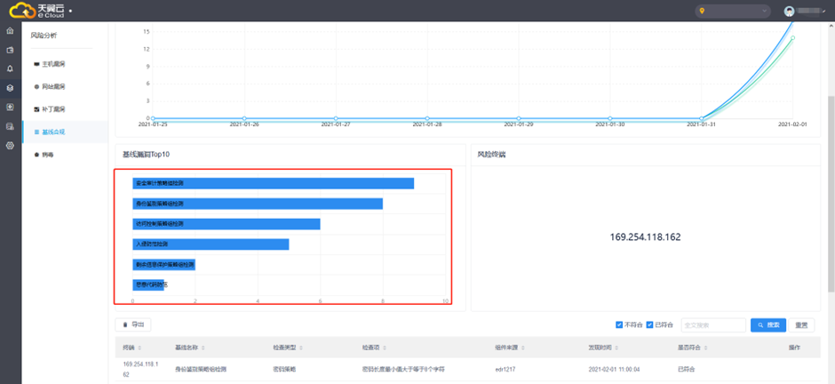Image resolution: width=835 pixels, height=384 pixels.
Task: Uncheck the 不符合 checkbox
Action: point(619,325)
